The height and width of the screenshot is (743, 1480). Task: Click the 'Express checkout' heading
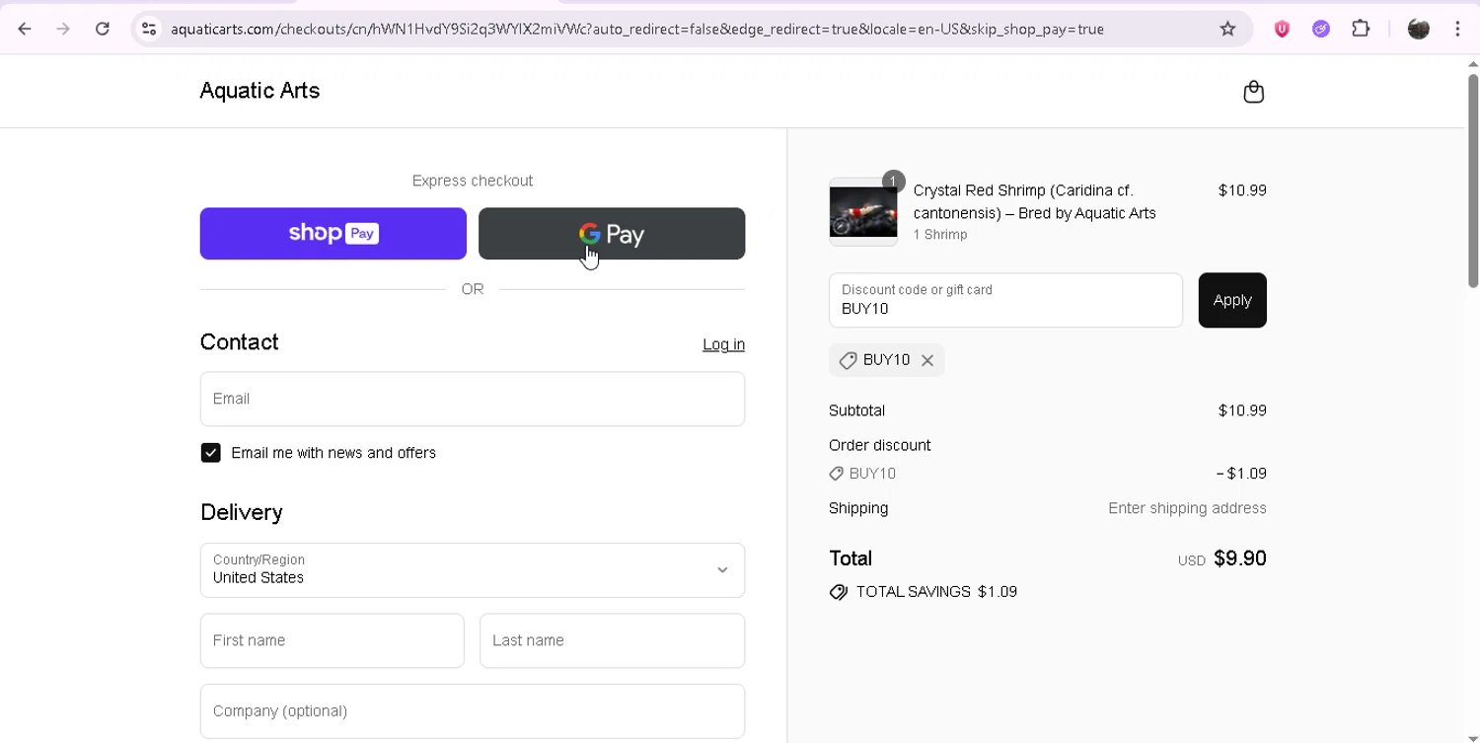(473, 181)
